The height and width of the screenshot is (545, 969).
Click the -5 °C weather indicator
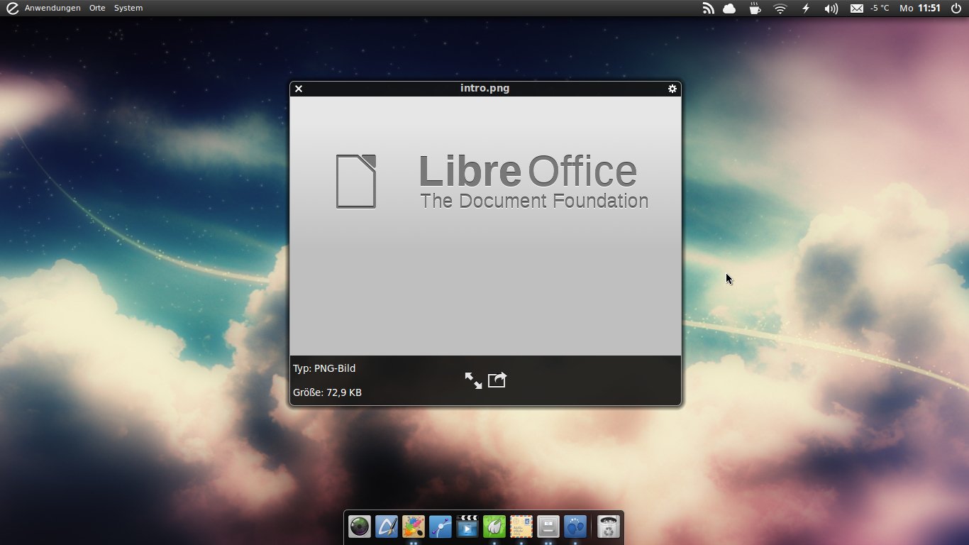tap(880, 9)
